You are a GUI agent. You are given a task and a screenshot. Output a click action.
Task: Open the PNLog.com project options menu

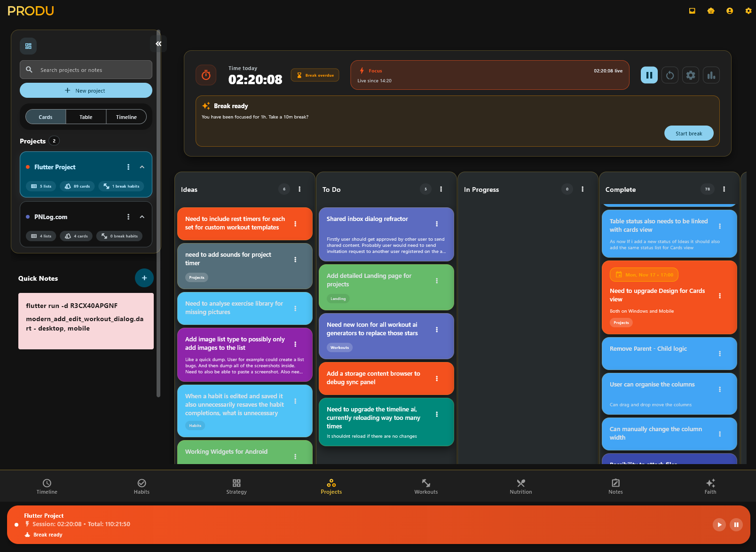(128, 217)
